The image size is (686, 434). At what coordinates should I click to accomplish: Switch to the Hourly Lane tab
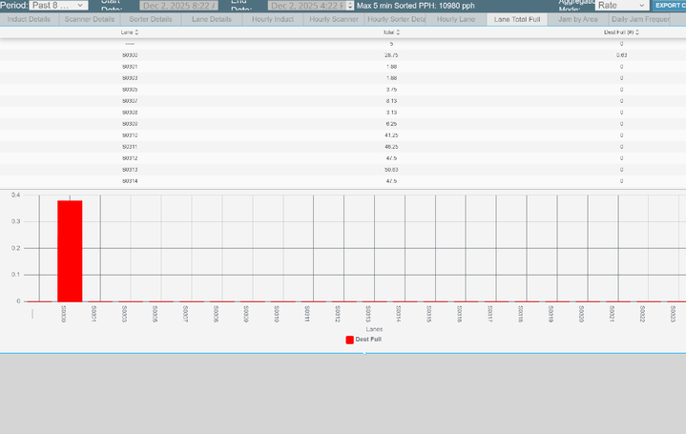[x=456, y=19]
